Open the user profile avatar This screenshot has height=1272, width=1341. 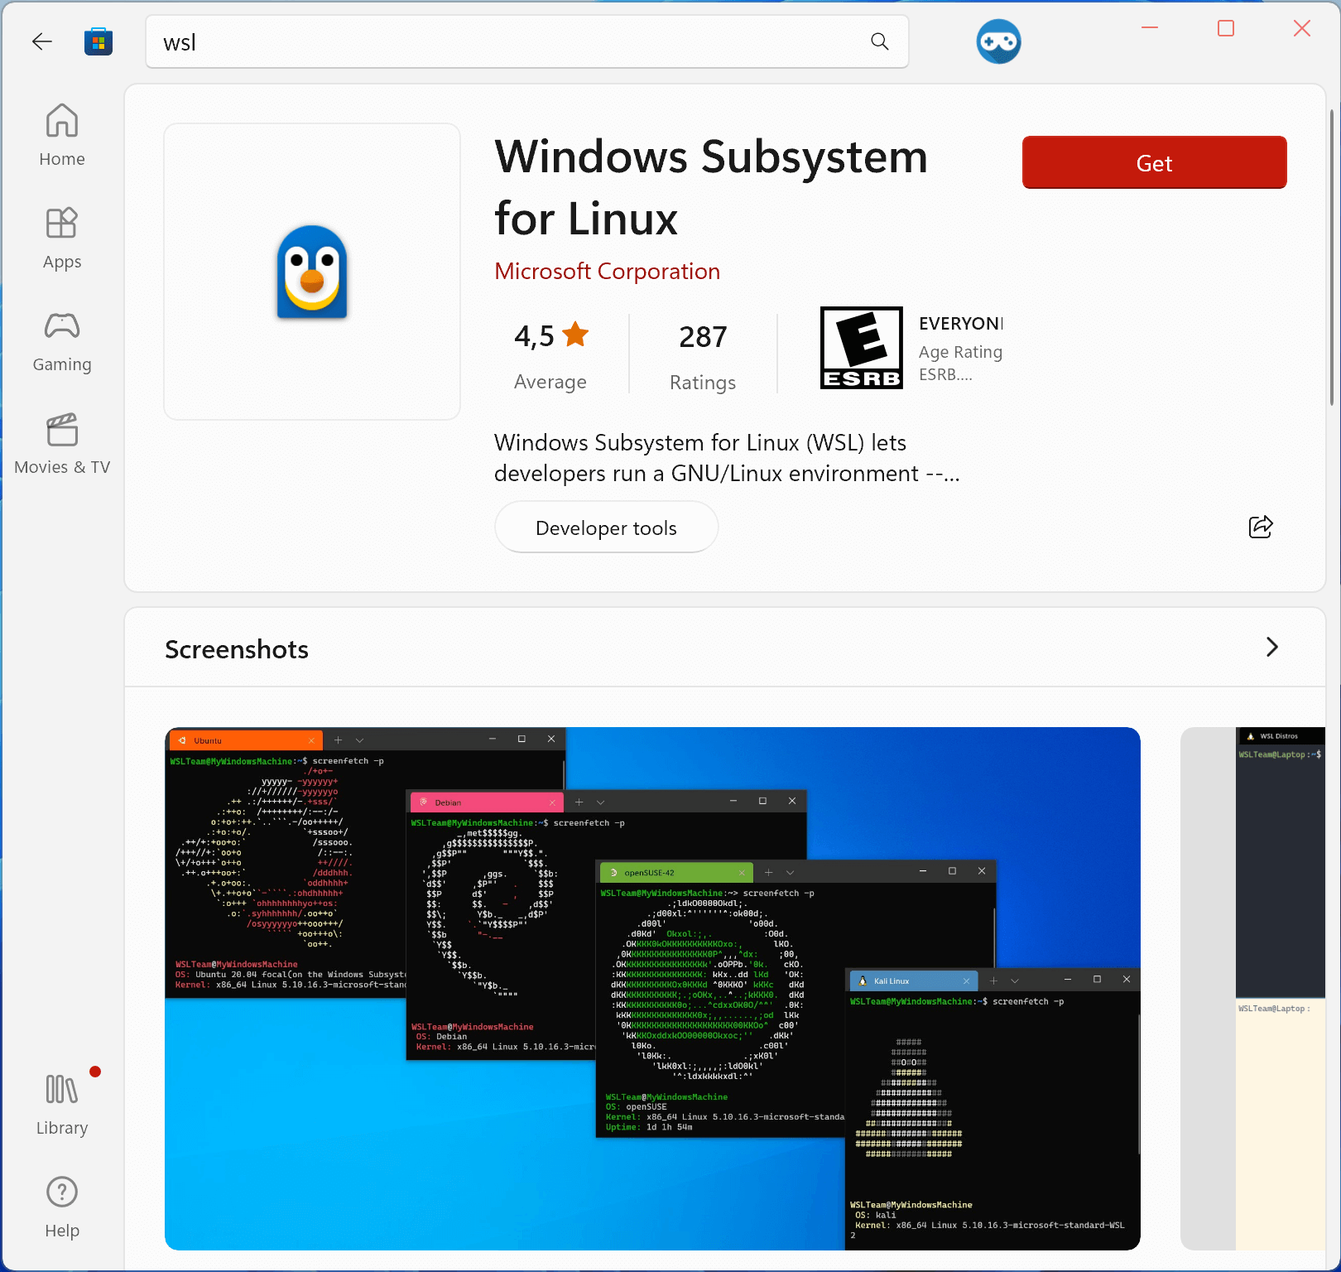click(x=998, y=41)
